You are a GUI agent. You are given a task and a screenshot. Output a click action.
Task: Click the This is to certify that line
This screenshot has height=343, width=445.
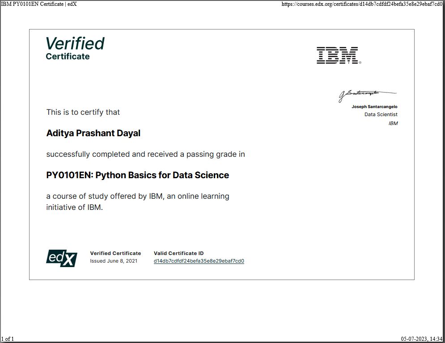coord(83,112)
